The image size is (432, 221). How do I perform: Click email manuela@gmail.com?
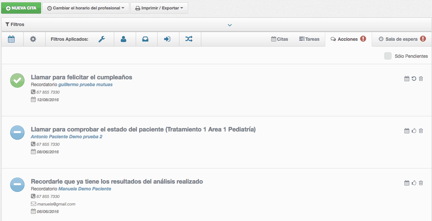(x=56, y=204)
